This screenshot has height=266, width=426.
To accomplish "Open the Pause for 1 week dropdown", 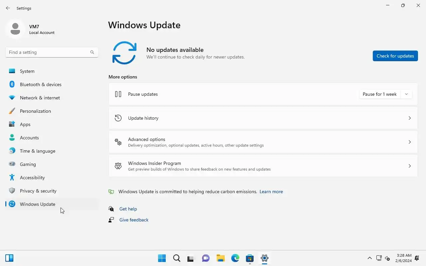I will [406, 94].
